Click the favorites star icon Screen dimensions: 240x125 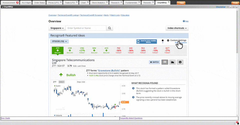[x=163, y=40]
